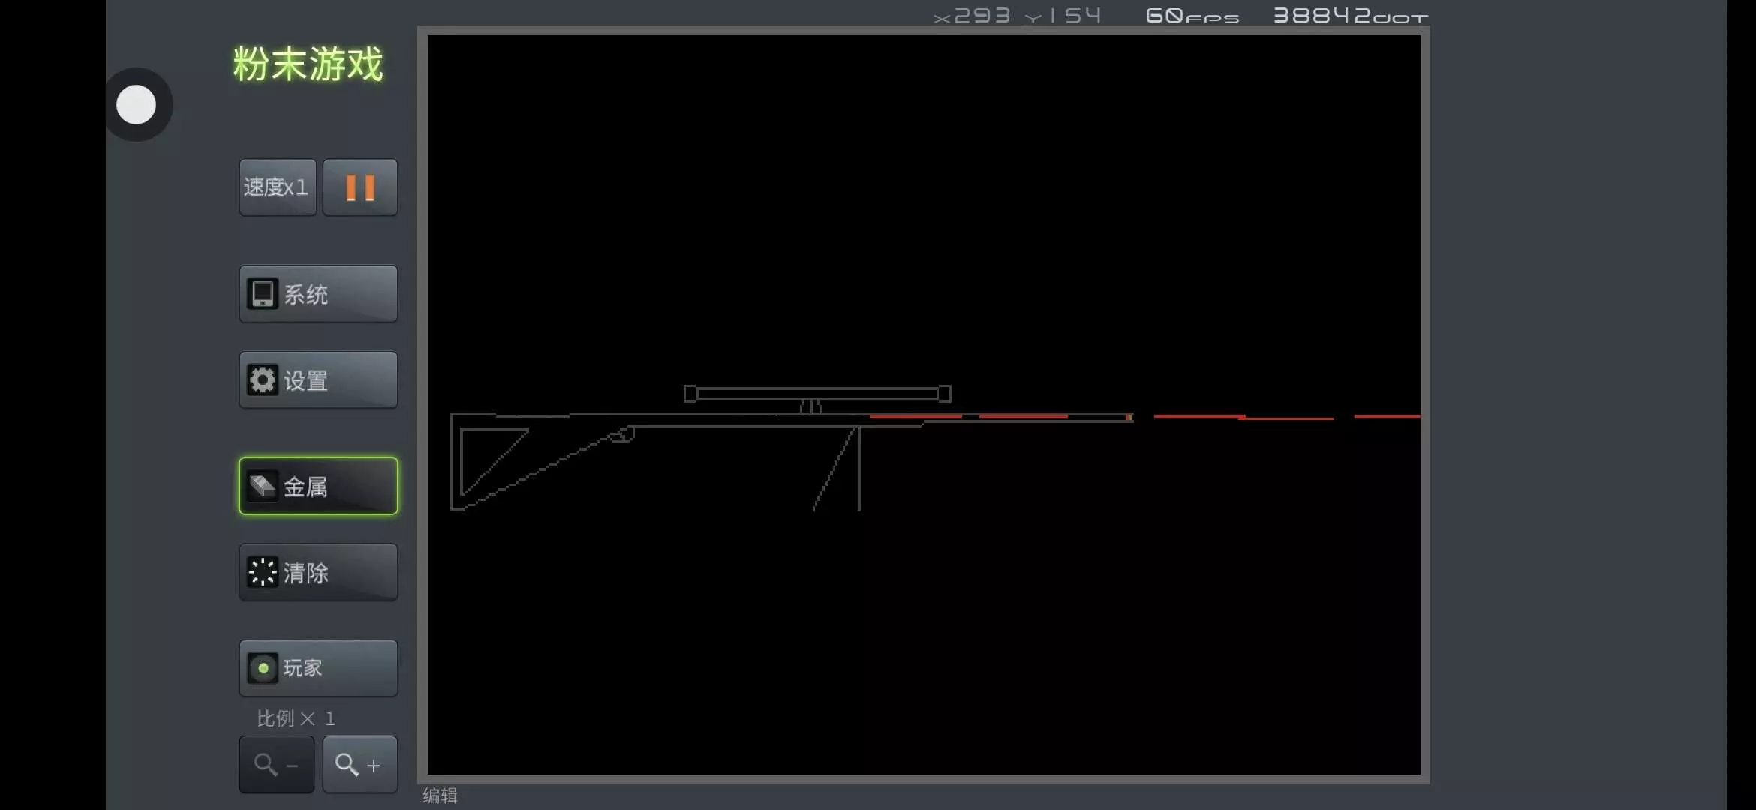This screenshot has height=810, width=1756.
Task: Pause the simulation with the orange pause button
Action: pos(360,187)
